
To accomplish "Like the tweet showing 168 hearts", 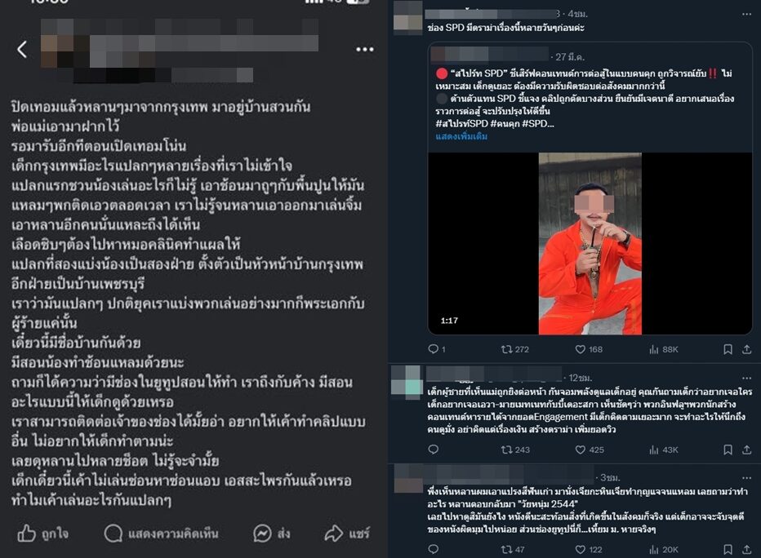I will 589,349.
